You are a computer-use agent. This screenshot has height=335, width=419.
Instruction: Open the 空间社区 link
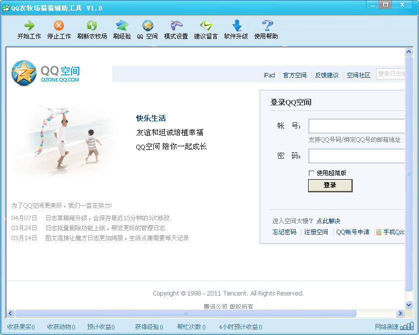pyautogui.click(x=359, y=75)
